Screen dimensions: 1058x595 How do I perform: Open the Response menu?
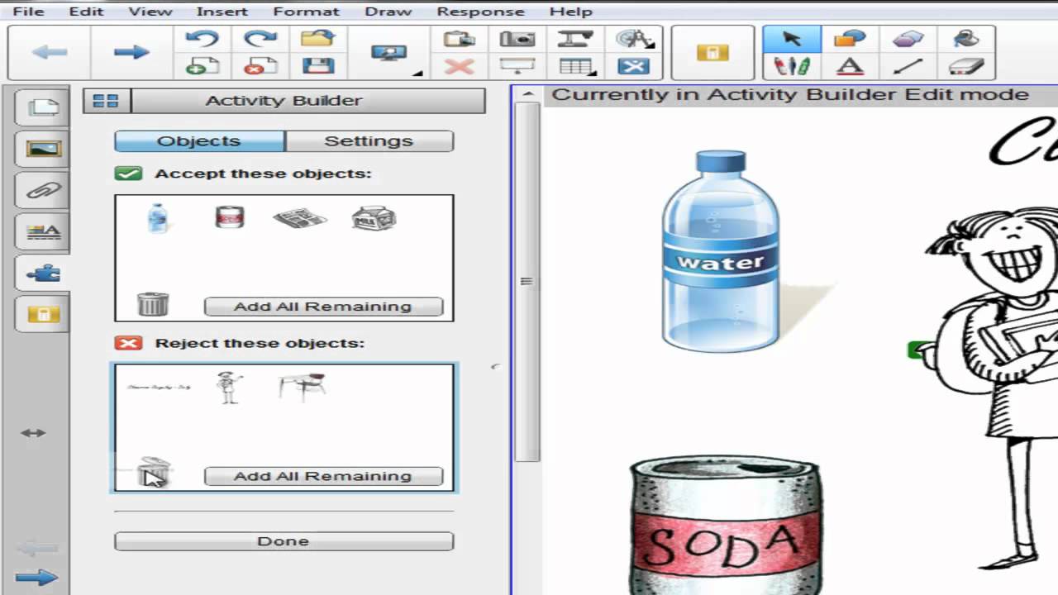click(480, 12)
